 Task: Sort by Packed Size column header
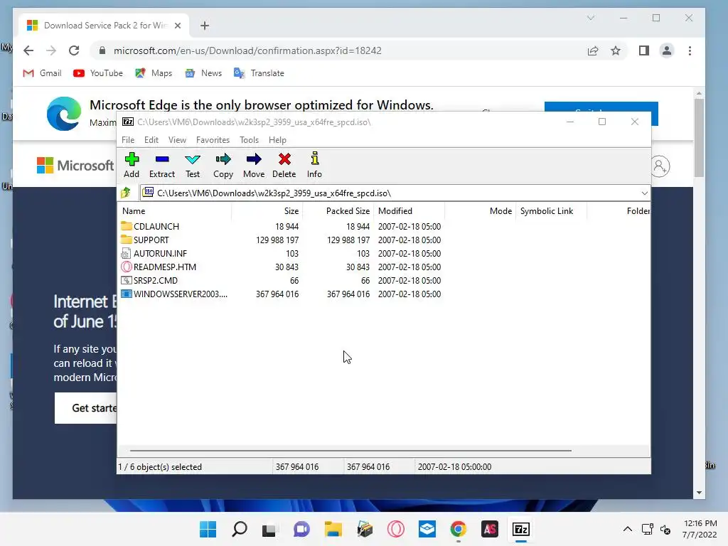coord(338,210)
